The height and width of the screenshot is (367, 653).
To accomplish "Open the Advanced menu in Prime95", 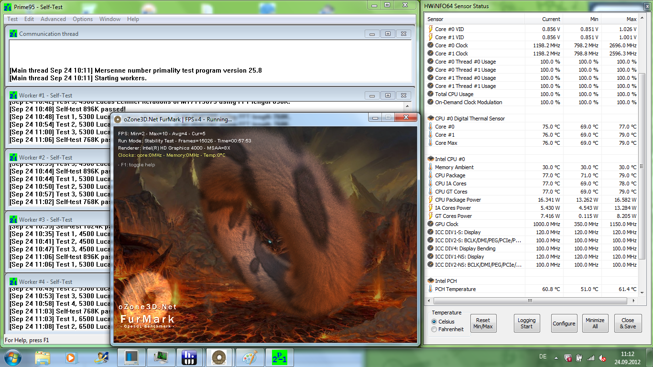I will (53, 19).
